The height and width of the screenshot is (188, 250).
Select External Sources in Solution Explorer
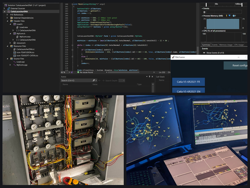pos(18,9)
